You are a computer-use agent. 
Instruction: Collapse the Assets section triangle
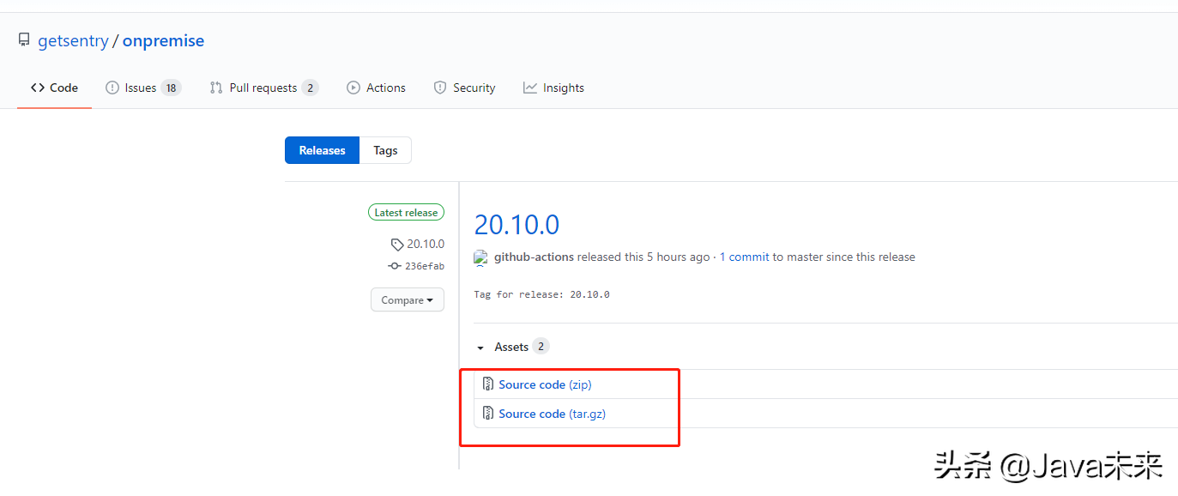click(x=480, y=348)
